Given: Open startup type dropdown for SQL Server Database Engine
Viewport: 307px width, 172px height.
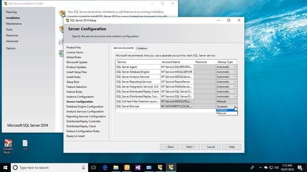Looking at the screenshot, I should click(x=236, y=72).
